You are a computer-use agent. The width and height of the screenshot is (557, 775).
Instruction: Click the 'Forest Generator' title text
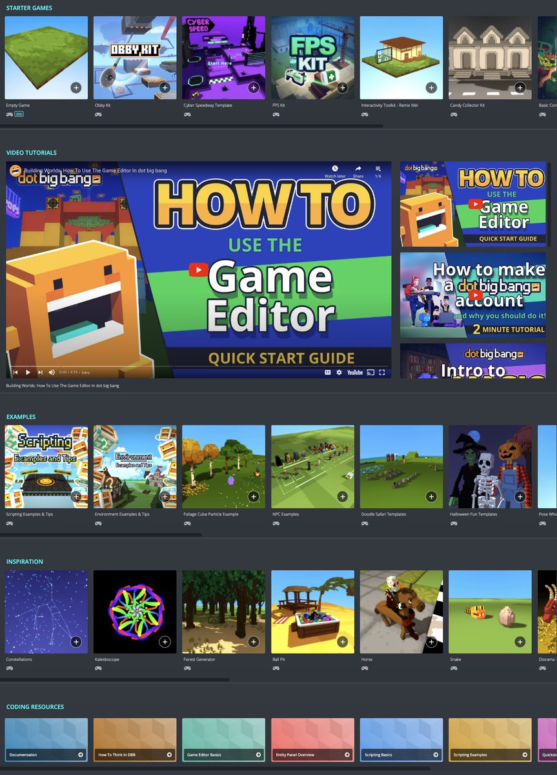[x=199, y=659]
